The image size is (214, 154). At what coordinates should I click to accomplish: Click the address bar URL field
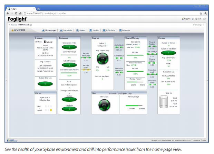coord(110,13)
